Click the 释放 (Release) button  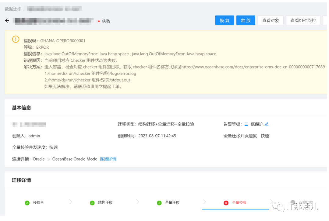click(246, 20)
